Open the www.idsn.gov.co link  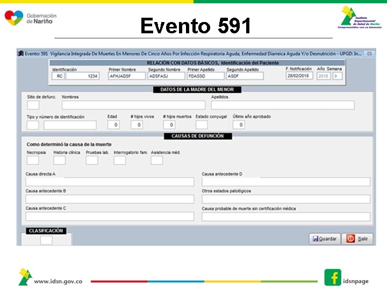point(58,281)
